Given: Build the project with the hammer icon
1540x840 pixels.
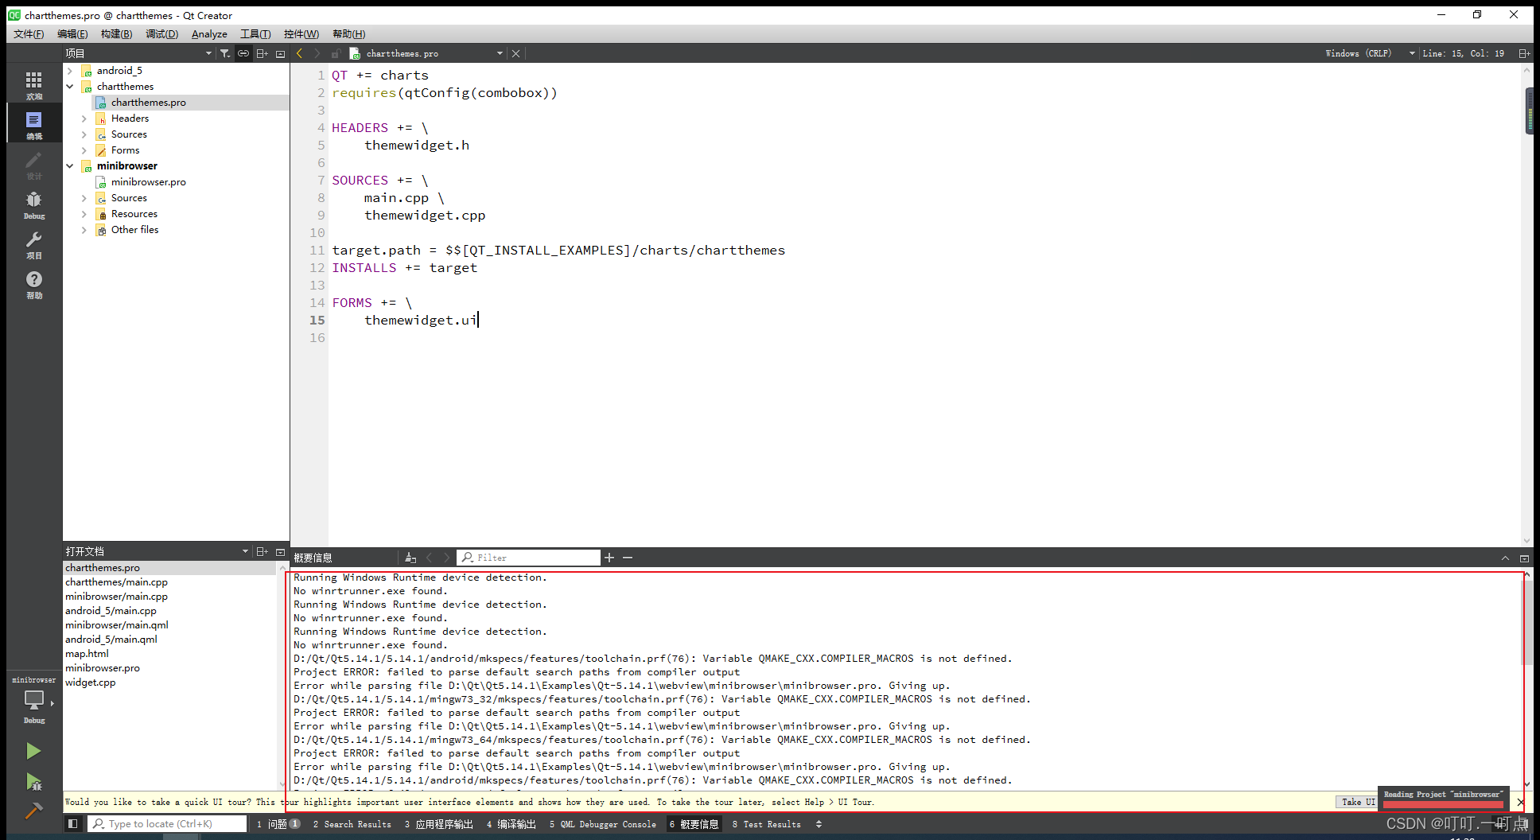Looking at the screenshot, I should (x=33, y=811).
